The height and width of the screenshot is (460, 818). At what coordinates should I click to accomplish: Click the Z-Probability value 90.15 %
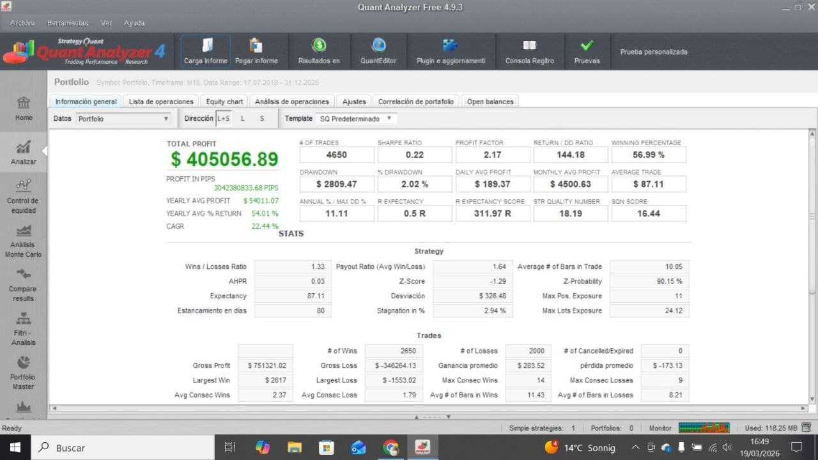649,281
